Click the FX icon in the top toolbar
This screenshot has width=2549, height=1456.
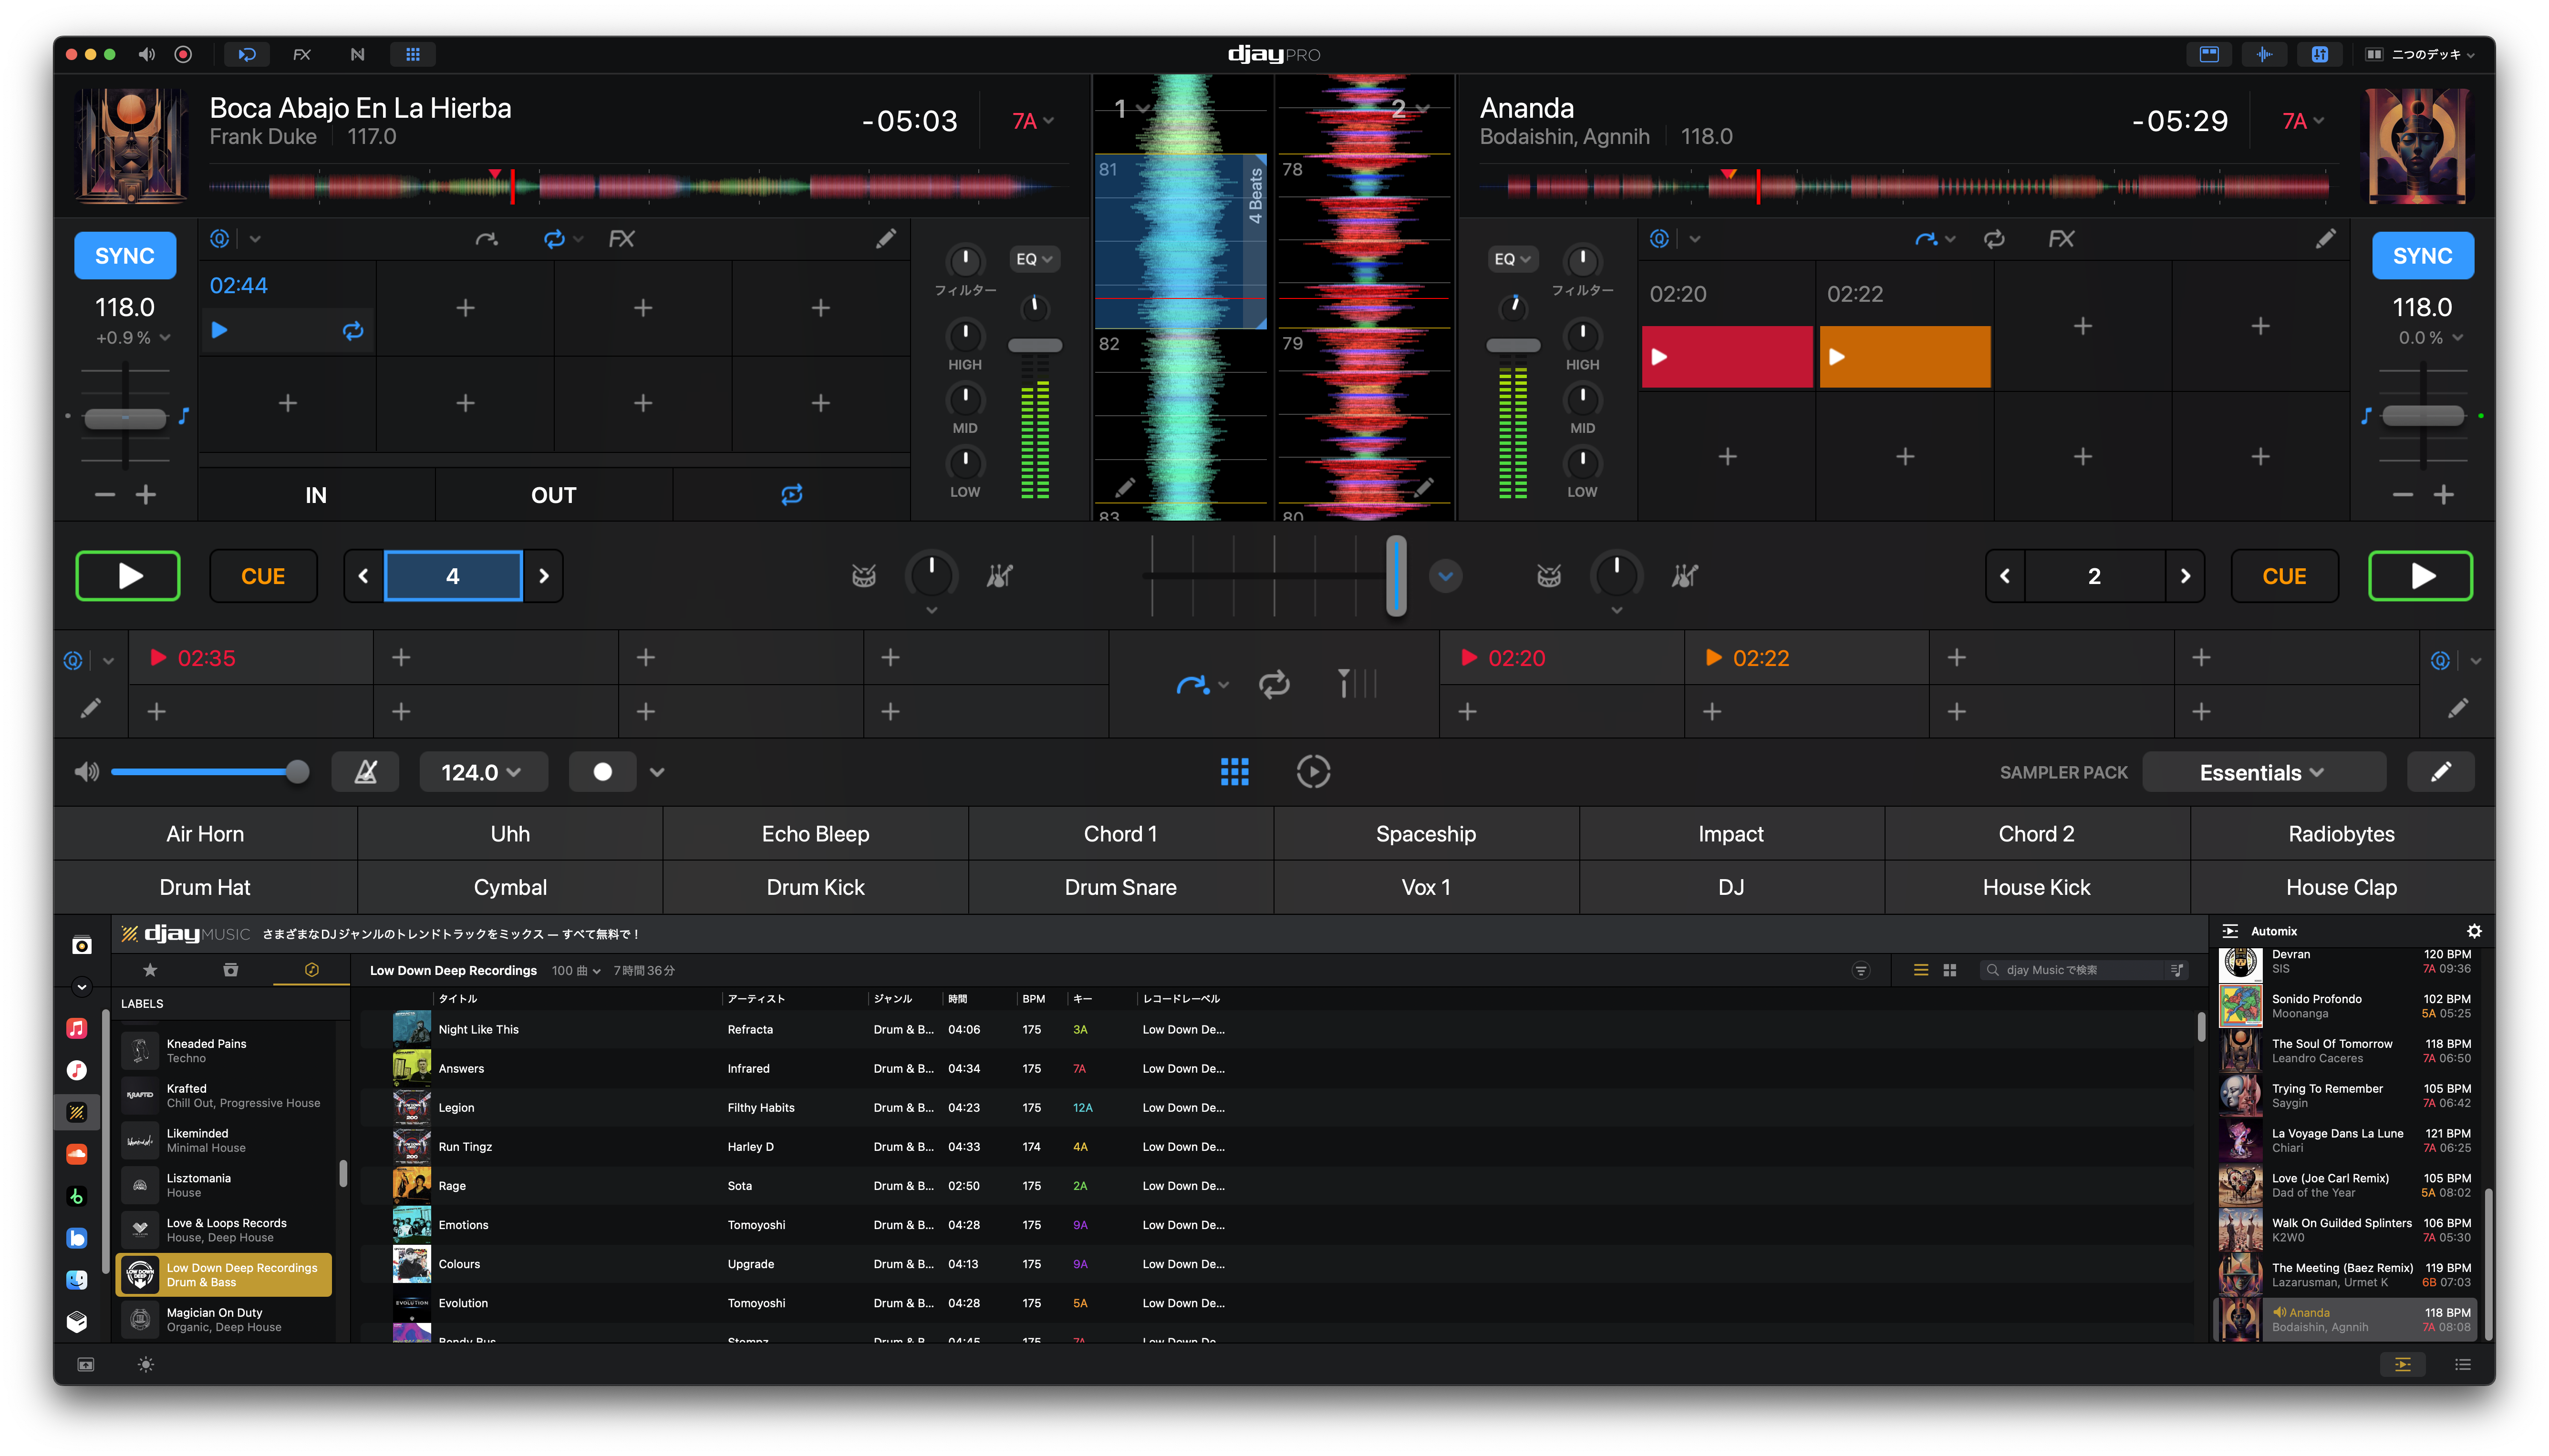point(301,54)
